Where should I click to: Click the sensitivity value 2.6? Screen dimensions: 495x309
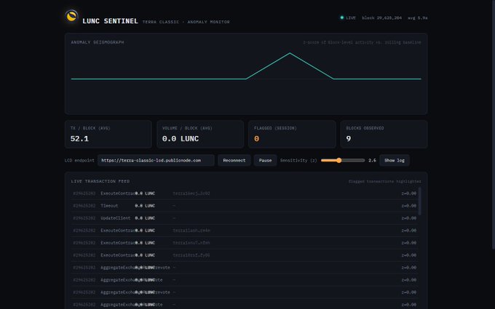(372, 160)
